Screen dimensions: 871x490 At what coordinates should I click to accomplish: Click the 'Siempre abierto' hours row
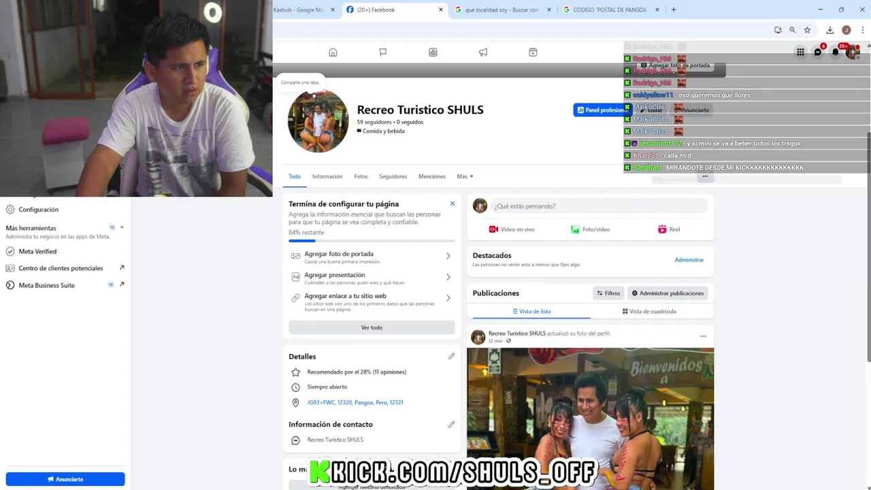pos(327,387)
